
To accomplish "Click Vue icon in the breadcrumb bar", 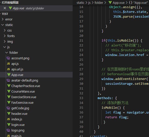I will (x=110, y=3).
